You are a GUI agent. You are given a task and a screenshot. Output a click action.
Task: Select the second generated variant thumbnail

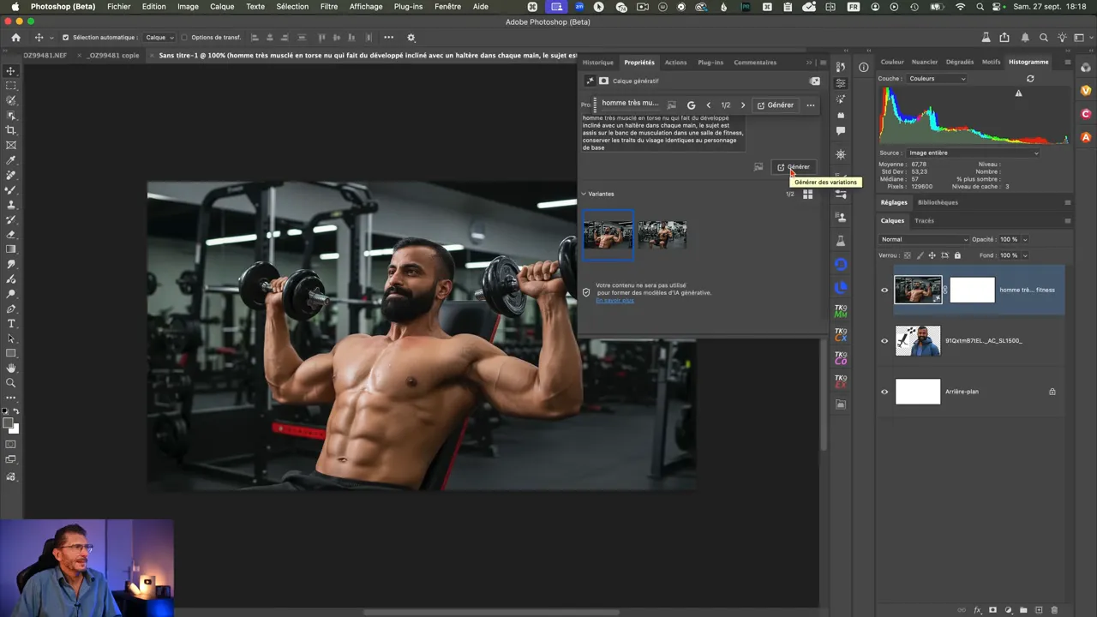point(662,234)
